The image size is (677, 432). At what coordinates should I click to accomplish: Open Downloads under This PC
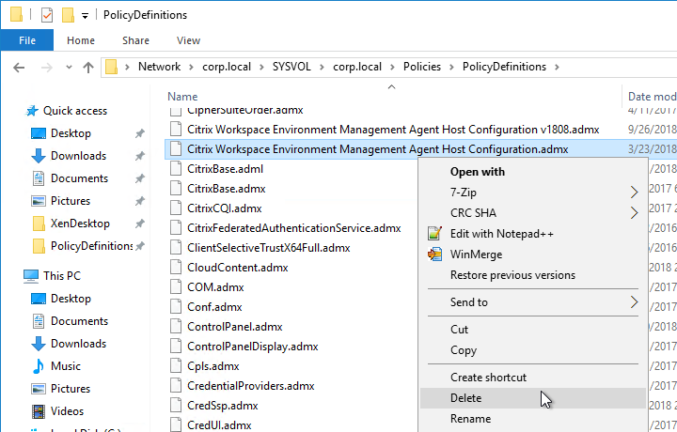click(78, 344)
